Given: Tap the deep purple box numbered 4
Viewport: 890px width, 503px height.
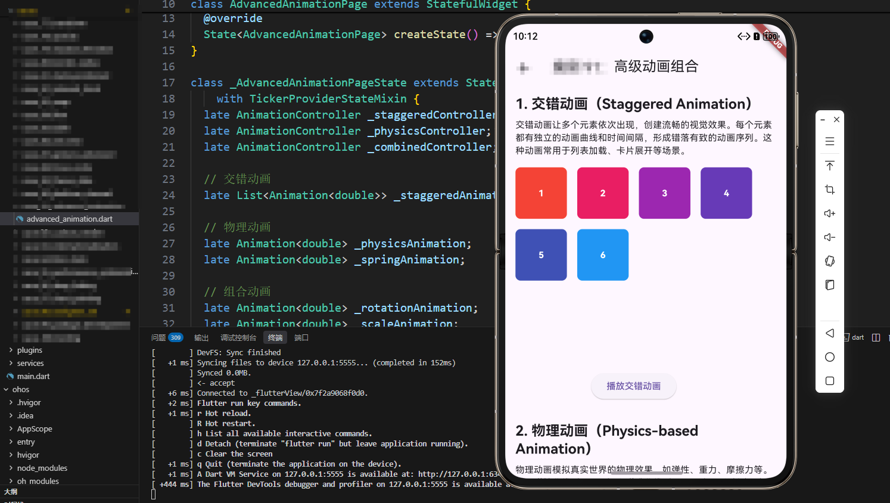Looking at the screenshot, I should click(x=726, y=193).
